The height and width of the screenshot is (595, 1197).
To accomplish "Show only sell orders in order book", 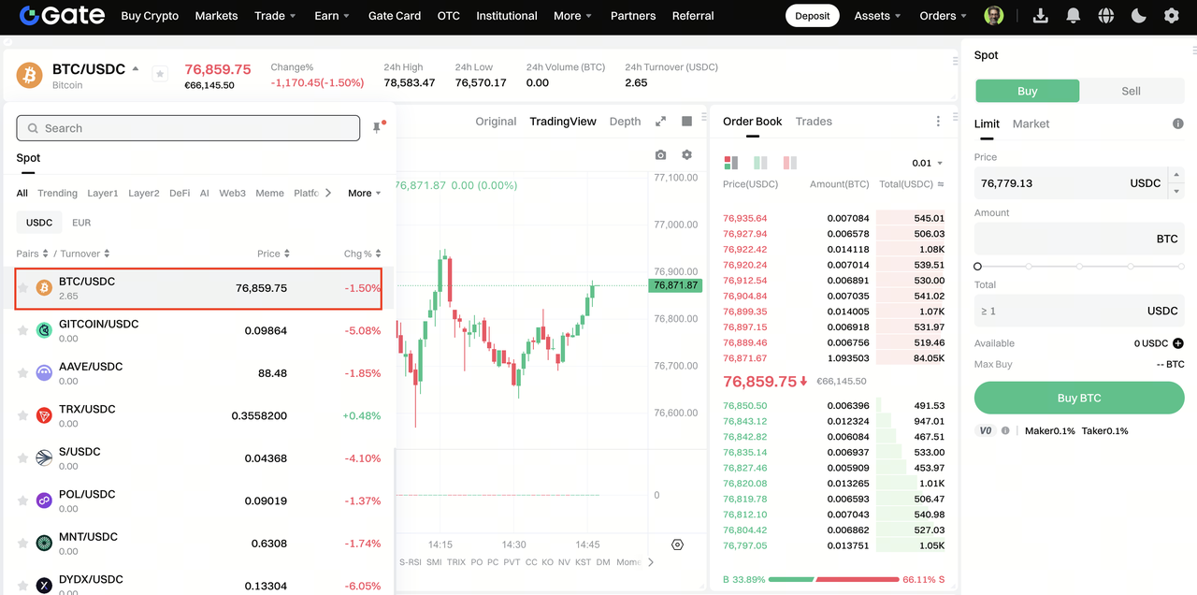I will coord(789,163).
